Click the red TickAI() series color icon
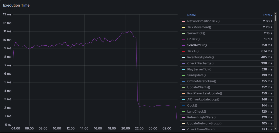Screen dimensions: 279x133 184,51
